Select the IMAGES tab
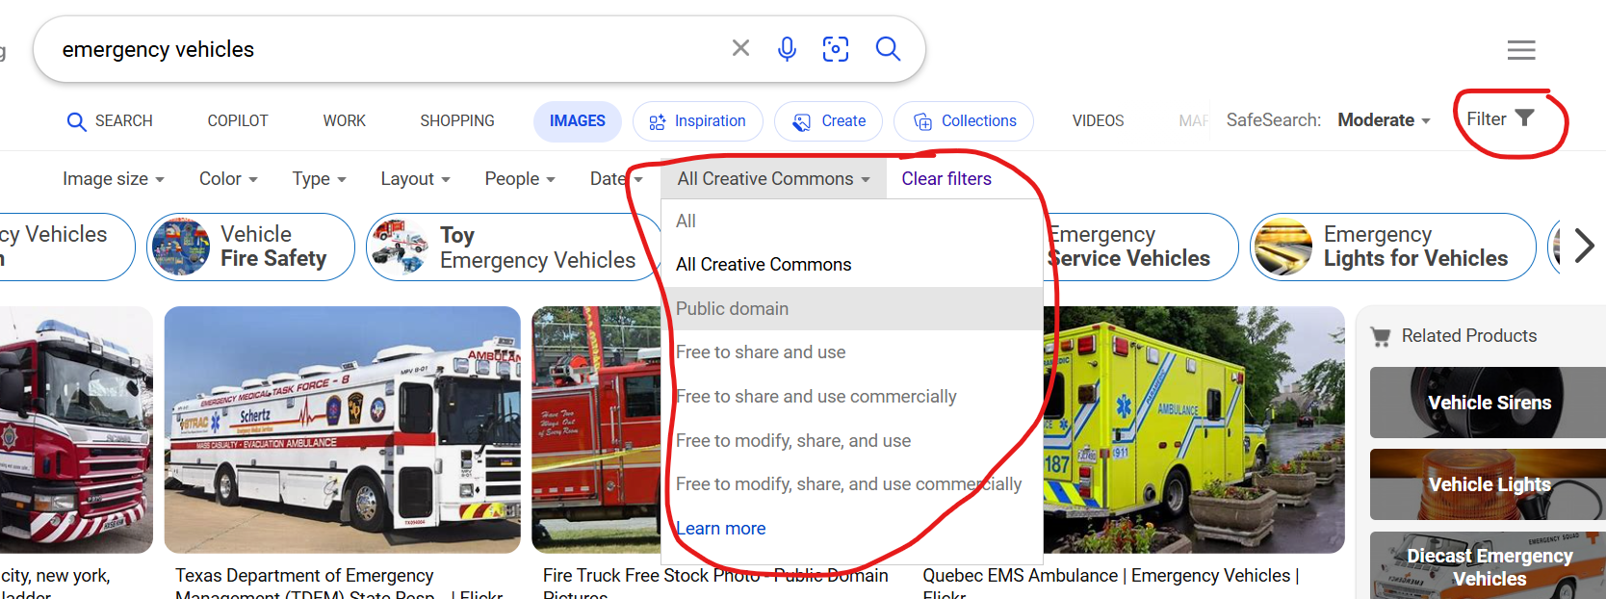1606x599 pixels. (x=578, y=121)
